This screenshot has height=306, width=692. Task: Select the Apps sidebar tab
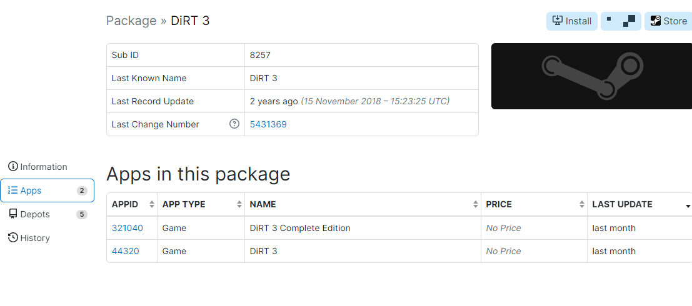pyautogui.click(x=48, y=190)
